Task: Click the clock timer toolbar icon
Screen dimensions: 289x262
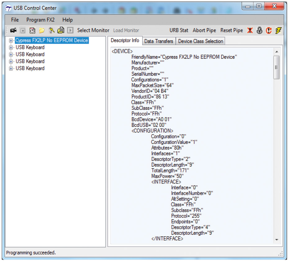Action: 32,30
